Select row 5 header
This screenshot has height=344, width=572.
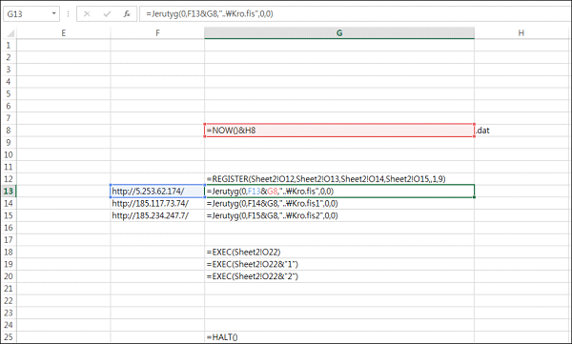coord(9,93)
